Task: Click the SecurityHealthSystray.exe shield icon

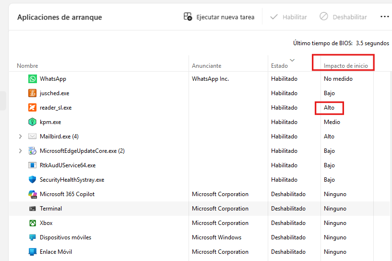Action: [32, 180]
